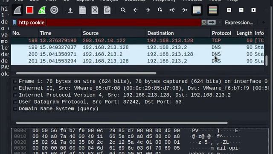Sort by the Destination column
The width and height of the screenshot is (273, 154).
pyautogui.click(x=178, y=33)
